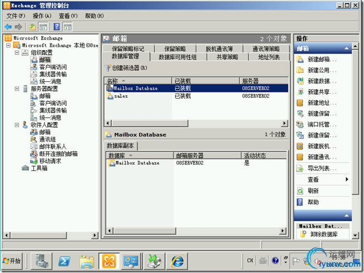The width and height of the screenshot is (364, 273).
Task: Collapse the 收件人配置 tree node
Action: [x=17, y=125]
